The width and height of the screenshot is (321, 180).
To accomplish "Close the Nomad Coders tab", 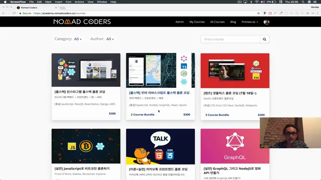I will (x=56, y=7).
